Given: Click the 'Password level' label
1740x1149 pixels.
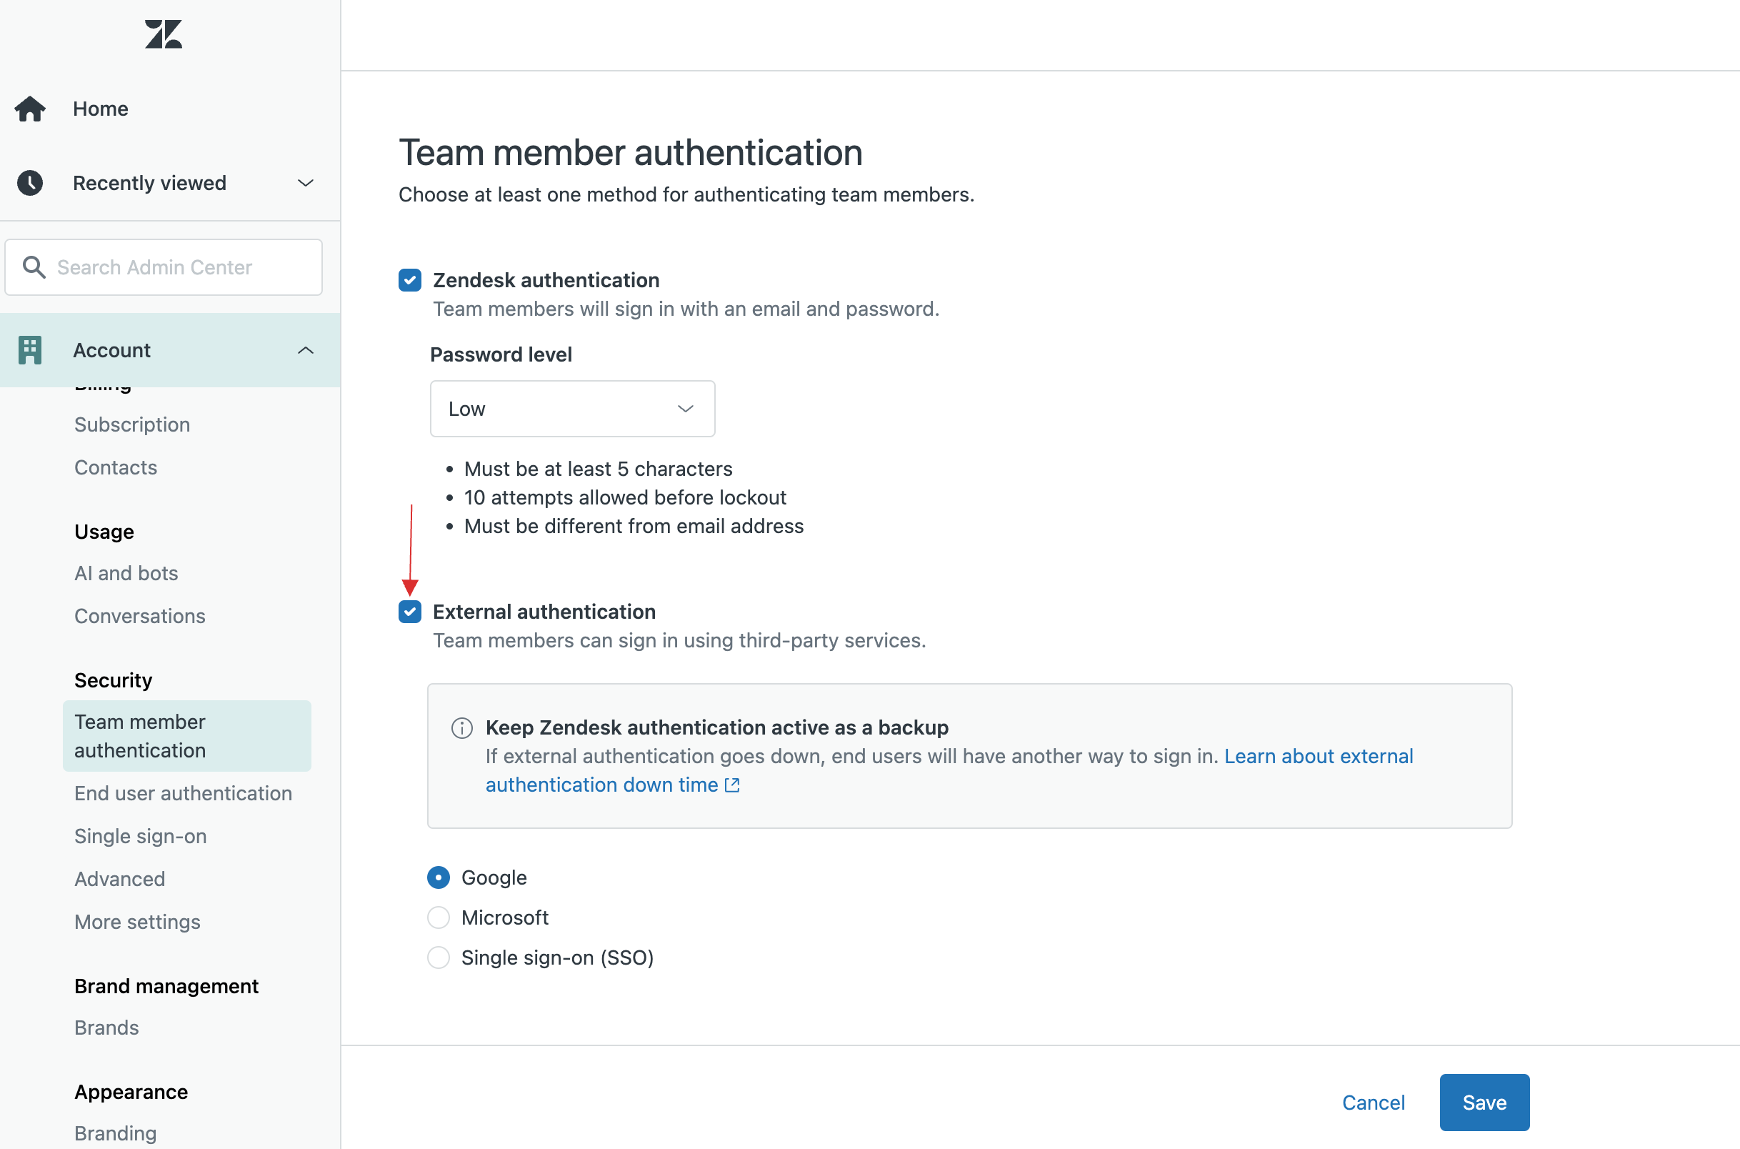Looking at the screenshot, I should (501, 354).
